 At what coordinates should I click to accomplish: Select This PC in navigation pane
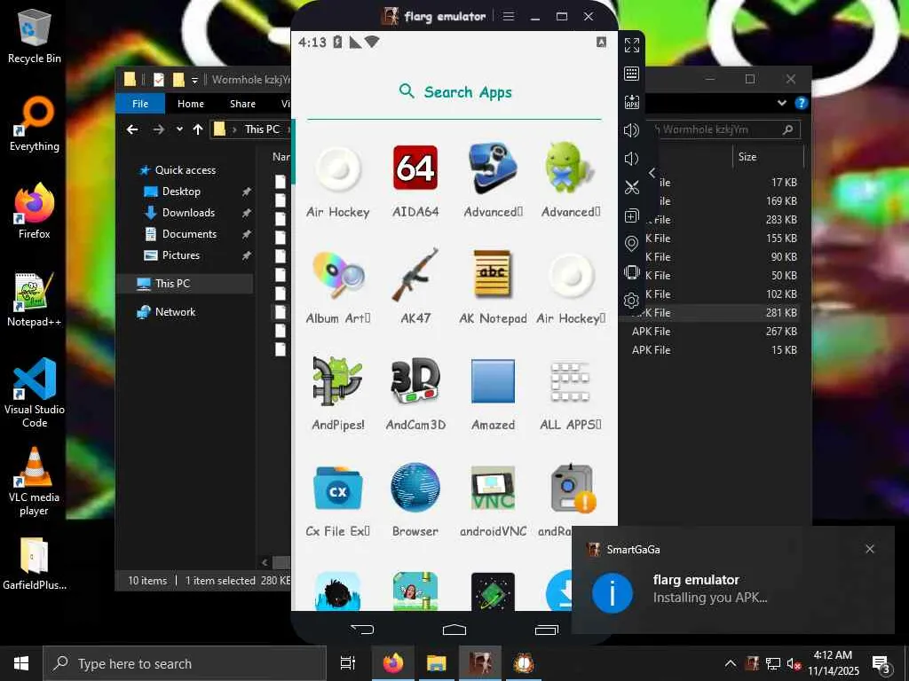pos(172,284)
